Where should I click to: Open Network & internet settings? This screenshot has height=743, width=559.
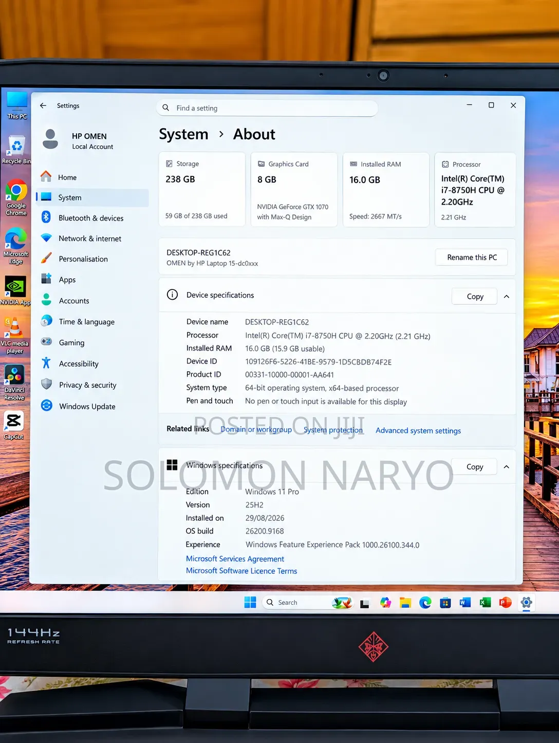tap(92, 239)
